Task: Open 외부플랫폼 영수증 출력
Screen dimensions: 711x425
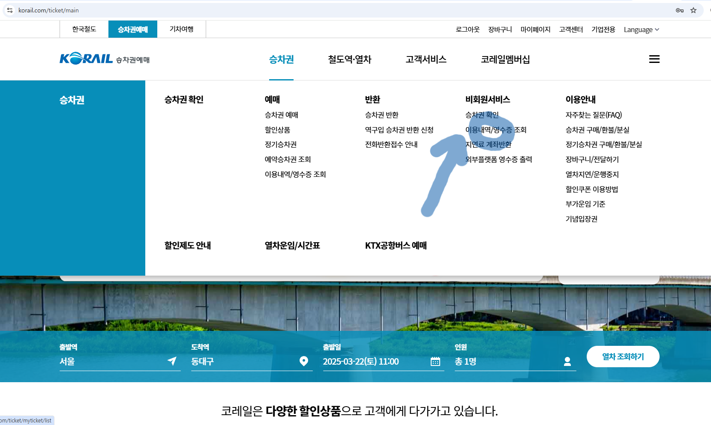Action: 499,159
